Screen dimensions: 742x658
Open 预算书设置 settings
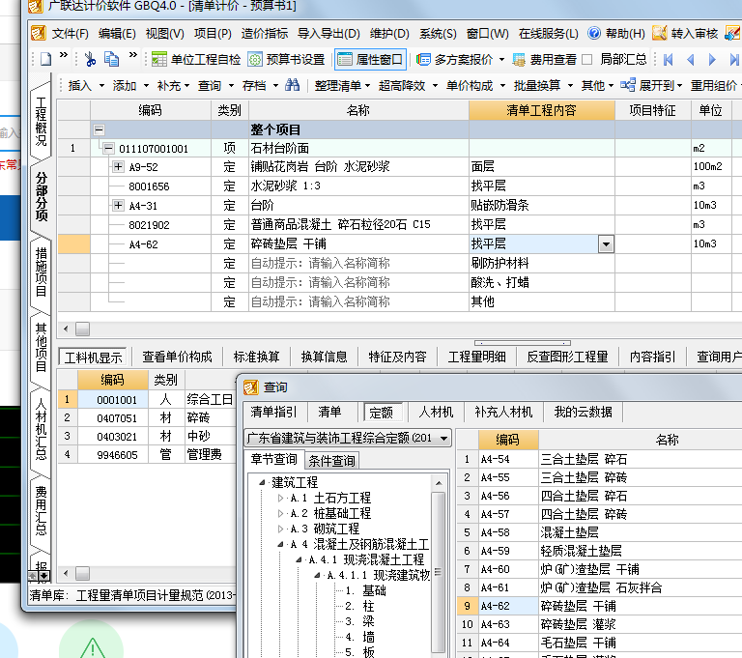[x=287, y=59]
